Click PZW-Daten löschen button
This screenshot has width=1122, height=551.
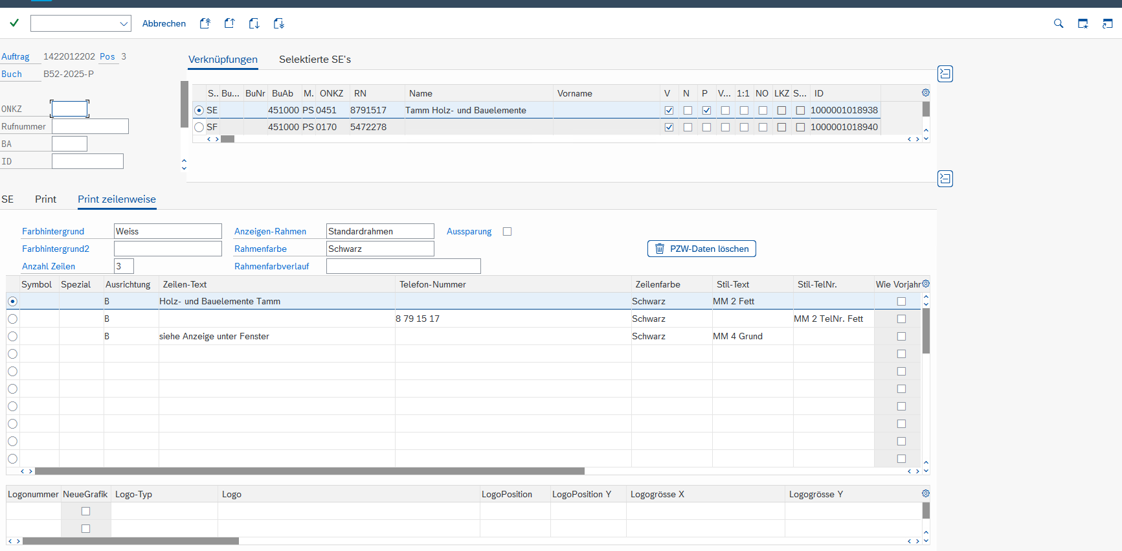tap(702, 249)
